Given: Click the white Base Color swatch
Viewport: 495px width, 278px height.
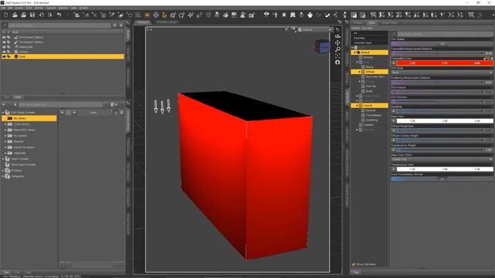Looking at the screenshot, I should click(445, 120).
